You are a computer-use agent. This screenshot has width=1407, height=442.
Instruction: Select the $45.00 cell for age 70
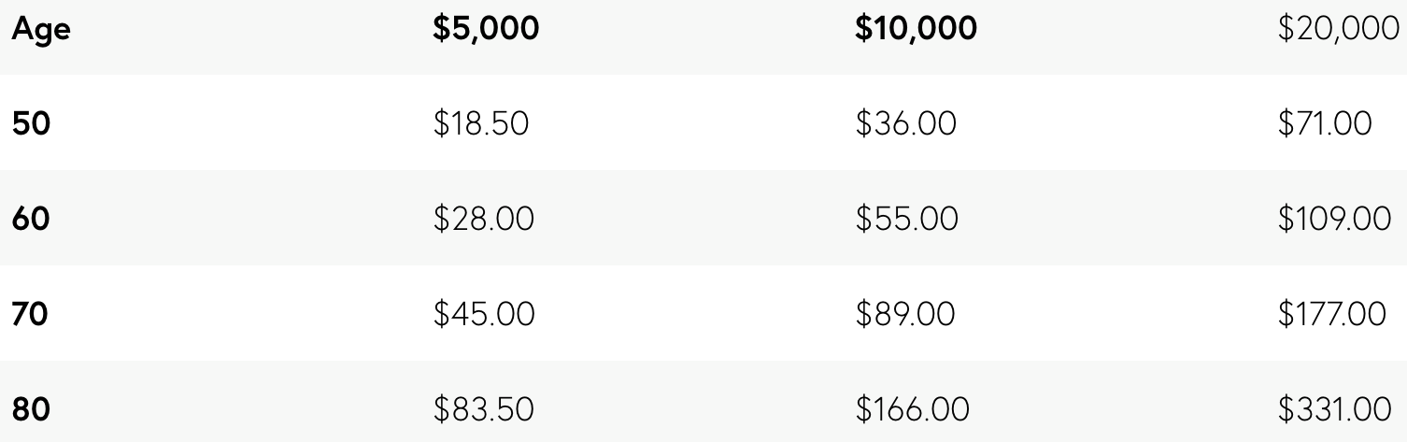tap(484, 315)
